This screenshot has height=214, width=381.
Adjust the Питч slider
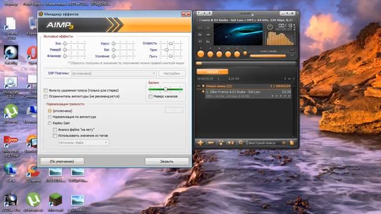click(x=171, y=56)
